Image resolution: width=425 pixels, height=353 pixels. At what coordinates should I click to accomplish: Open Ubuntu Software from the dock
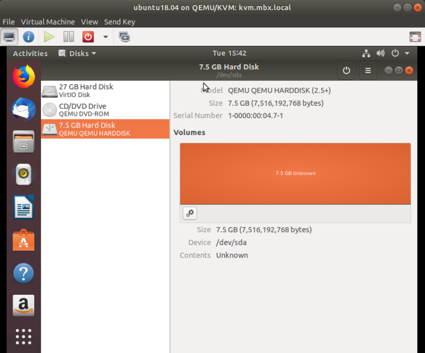point(23,240)
